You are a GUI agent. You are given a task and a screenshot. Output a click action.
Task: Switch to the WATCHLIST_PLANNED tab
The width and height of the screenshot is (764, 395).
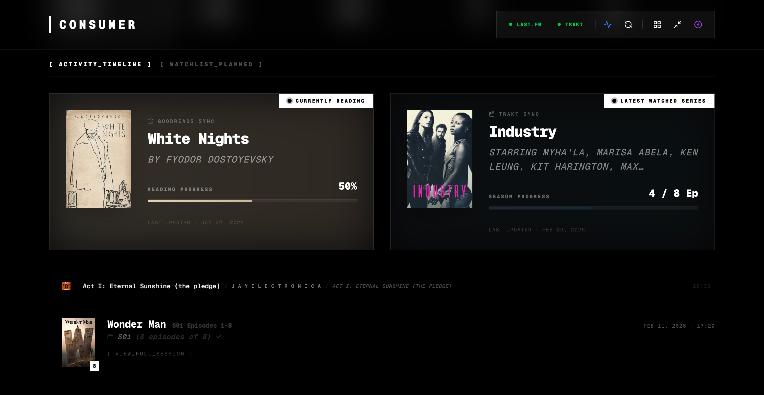point(211,64)
